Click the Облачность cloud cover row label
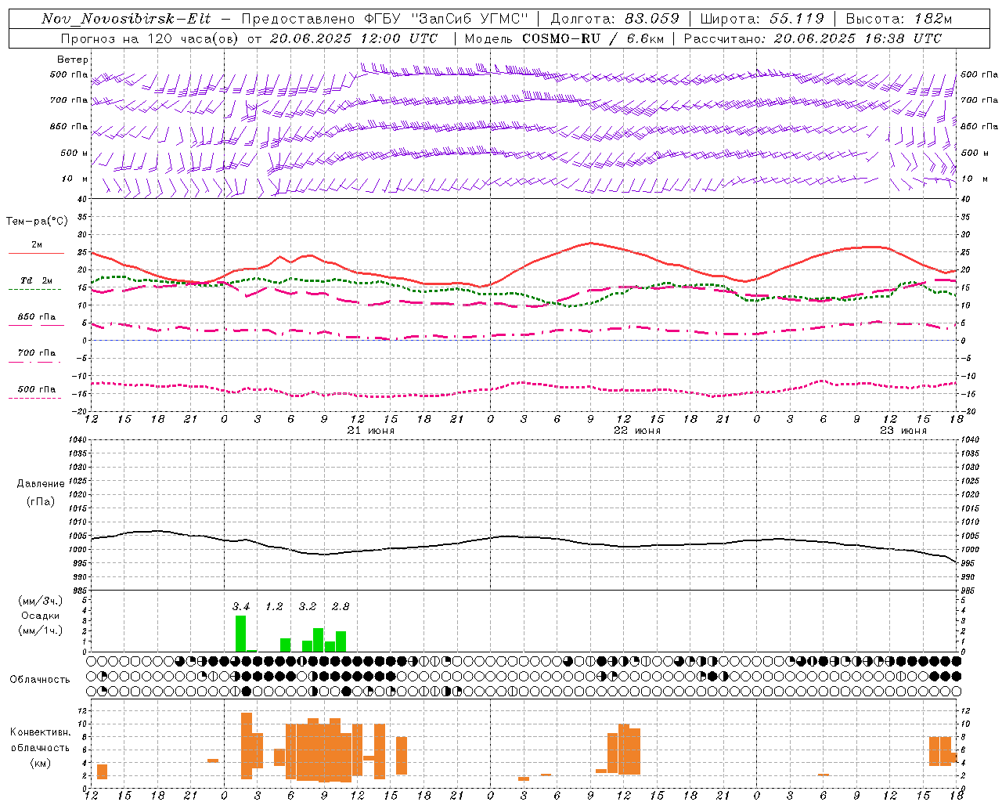The image size is (1002, 802). (40, 680)
